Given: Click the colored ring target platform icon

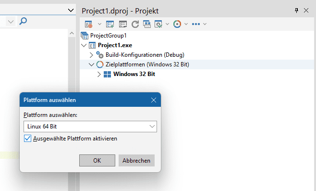Looking at the screenshot, I should (177, 24).
